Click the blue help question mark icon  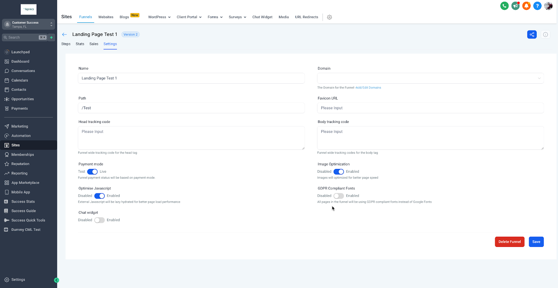point(537,6)
